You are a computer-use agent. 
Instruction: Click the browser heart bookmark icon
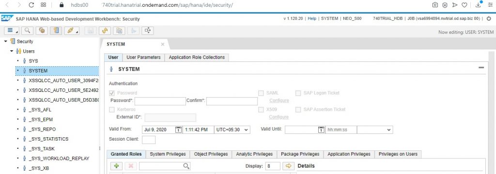pos(465,5)
